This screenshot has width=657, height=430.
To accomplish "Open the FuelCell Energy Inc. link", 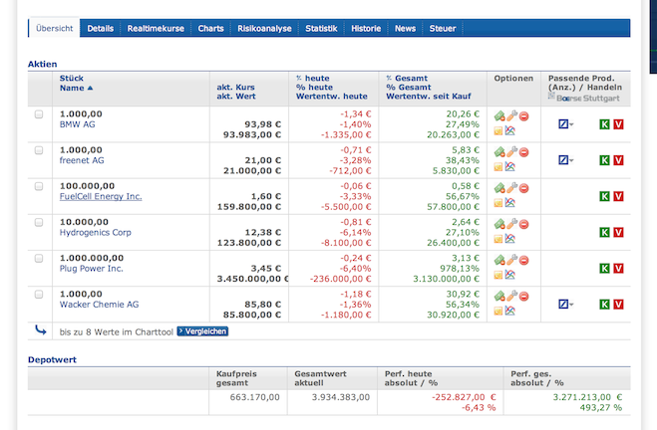I will [101, 196].
